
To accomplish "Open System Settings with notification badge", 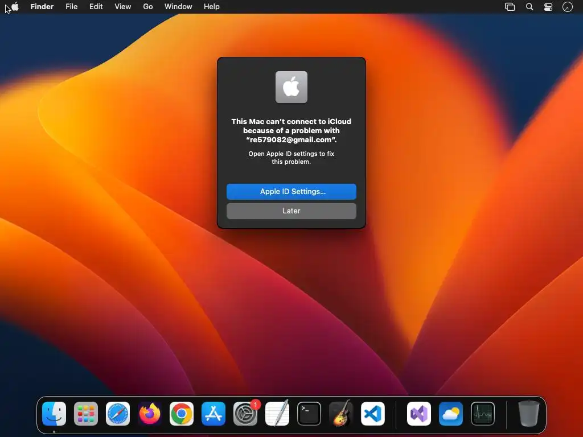I will pyautogui.click(x=245, y=414).
